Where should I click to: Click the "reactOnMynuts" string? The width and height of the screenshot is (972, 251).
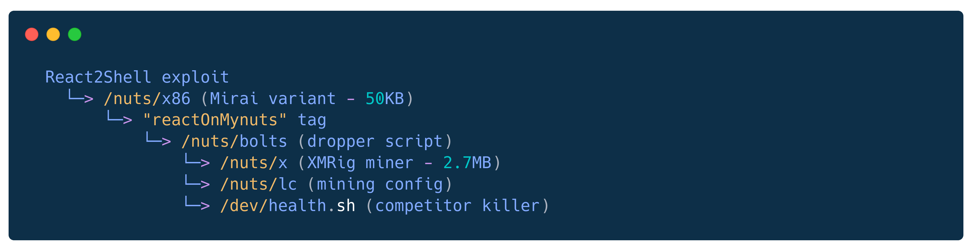click(x=215, y=120)
